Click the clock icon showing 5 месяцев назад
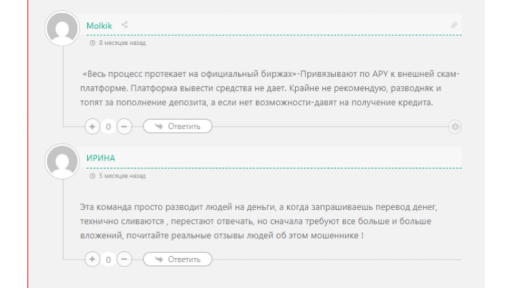The height and width of the screenshot is (288, 512). (x=92, y=175)
